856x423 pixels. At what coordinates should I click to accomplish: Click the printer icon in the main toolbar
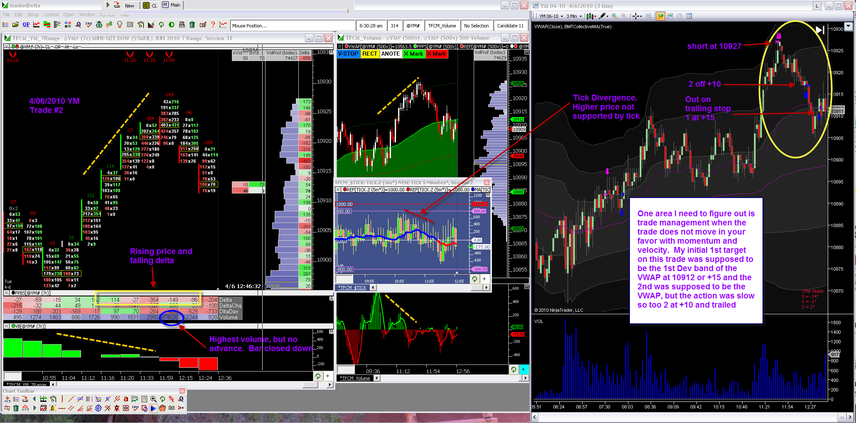[182, 25]
